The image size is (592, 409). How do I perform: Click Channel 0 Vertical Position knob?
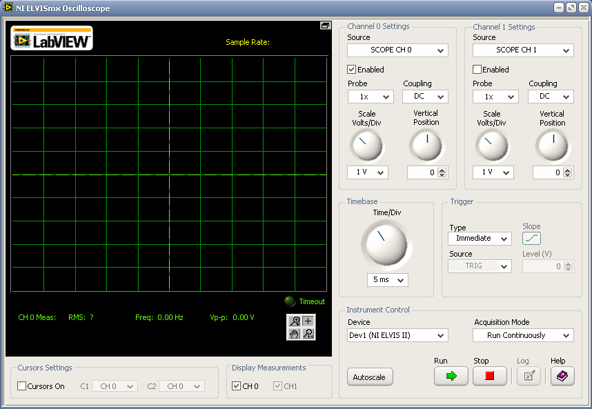click(x=426, y=146)
